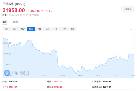Click the 删自选 button
137x91 pixels.
coord(128,9)
